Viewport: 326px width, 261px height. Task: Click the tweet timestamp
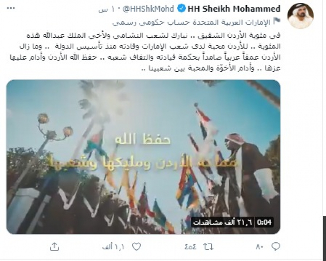(x=108, y=10)
